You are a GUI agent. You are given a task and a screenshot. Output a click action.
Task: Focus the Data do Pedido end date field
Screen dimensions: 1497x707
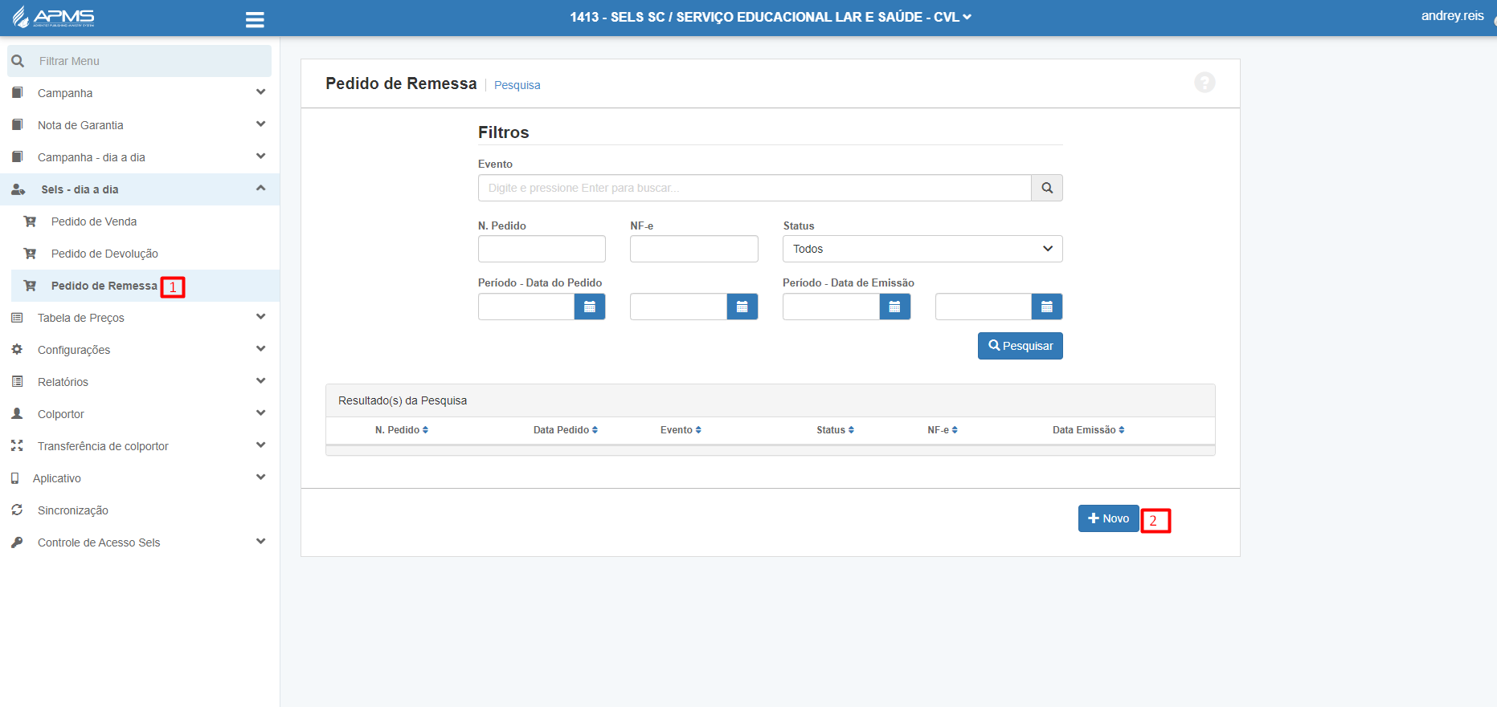(679, 307)
